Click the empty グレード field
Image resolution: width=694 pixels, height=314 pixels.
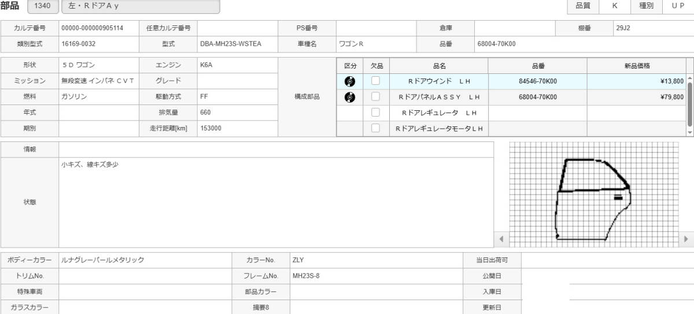[x=238, y=81]
